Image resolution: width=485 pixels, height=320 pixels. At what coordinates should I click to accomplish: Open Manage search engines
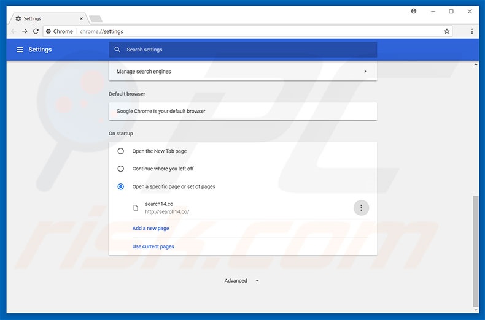(243, 71)
